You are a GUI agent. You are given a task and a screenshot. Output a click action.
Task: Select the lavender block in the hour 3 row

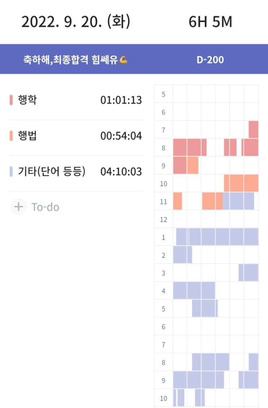[248, 273]
